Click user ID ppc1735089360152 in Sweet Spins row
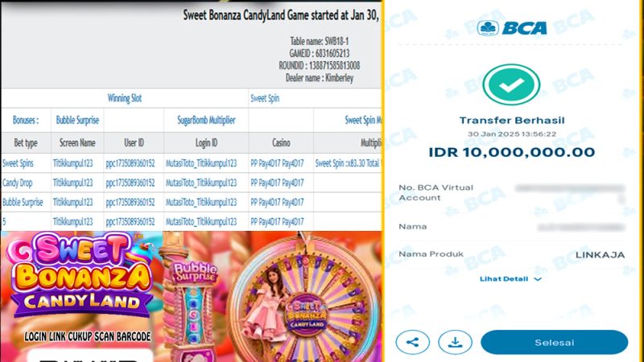The height and width of the screenshot is (362, 644). tap(130, 163)
